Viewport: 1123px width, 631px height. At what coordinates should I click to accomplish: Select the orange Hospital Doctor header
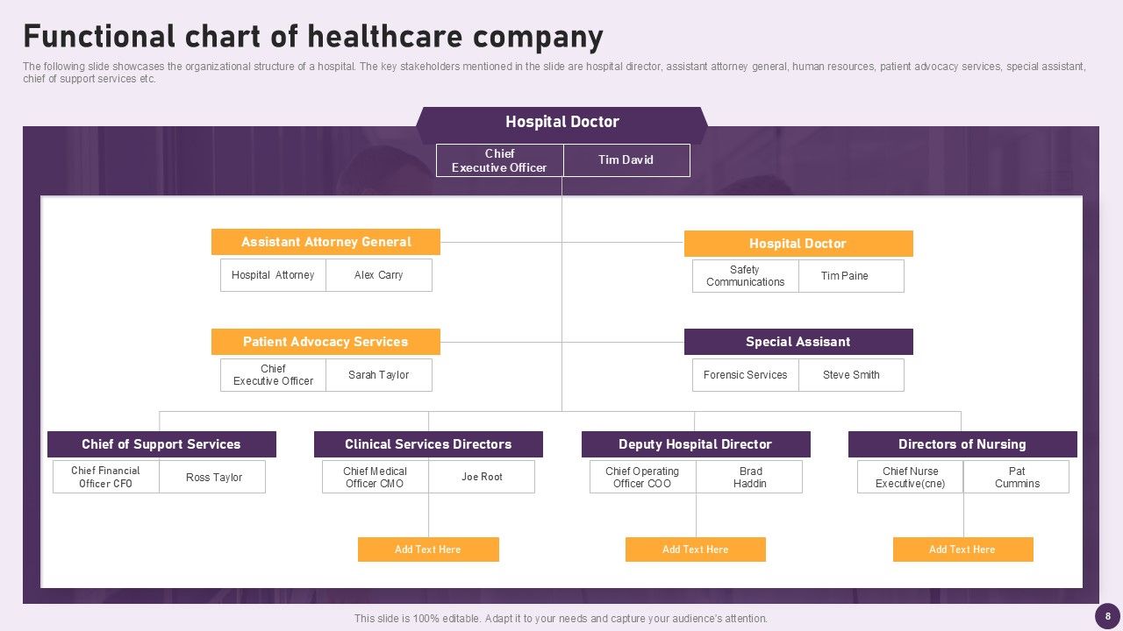pyautogui.click(x=798, y=244)
